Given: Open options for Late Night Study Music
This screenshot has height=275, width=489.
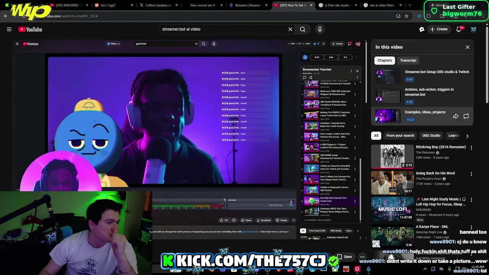Looking at the screenshot, I should (x=471, y=200).
